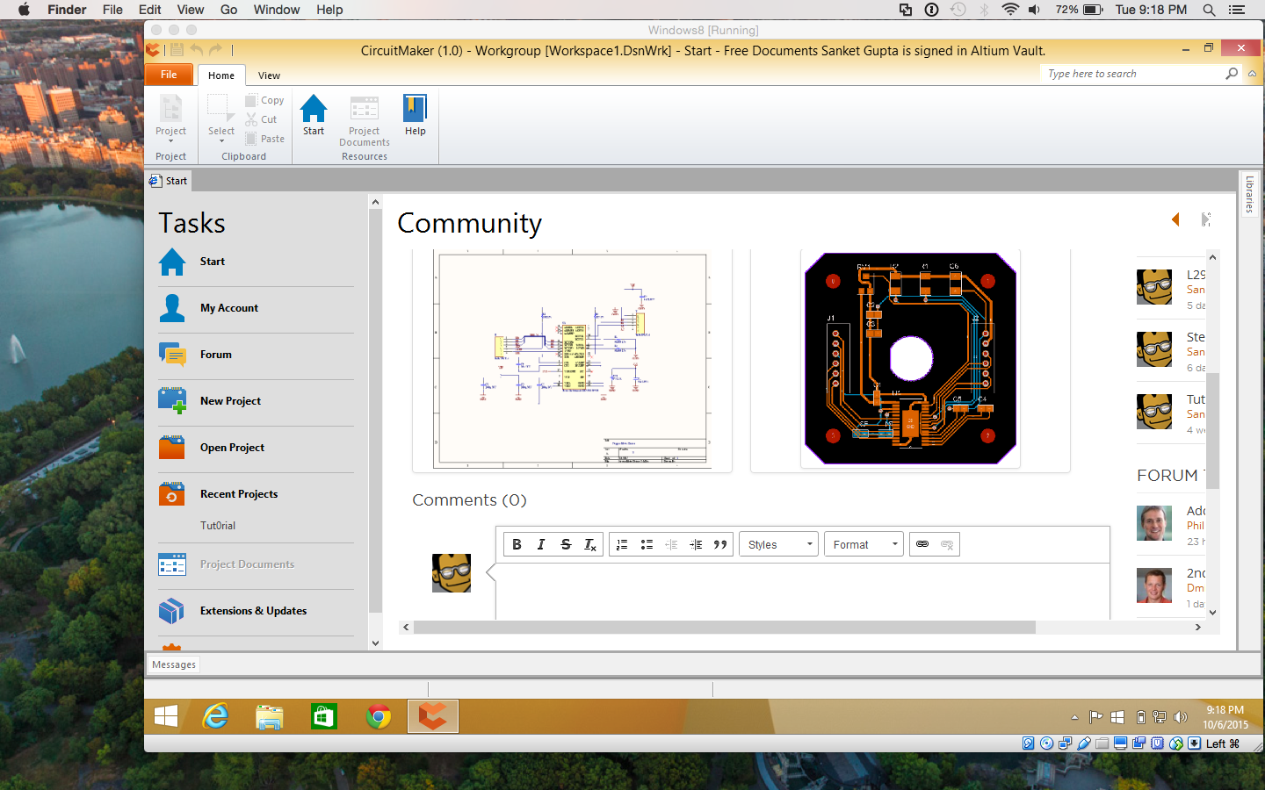This screenshot has width=1265, height=790.
Task: Open the schematic thumbnail in Community
Action: 572,360
